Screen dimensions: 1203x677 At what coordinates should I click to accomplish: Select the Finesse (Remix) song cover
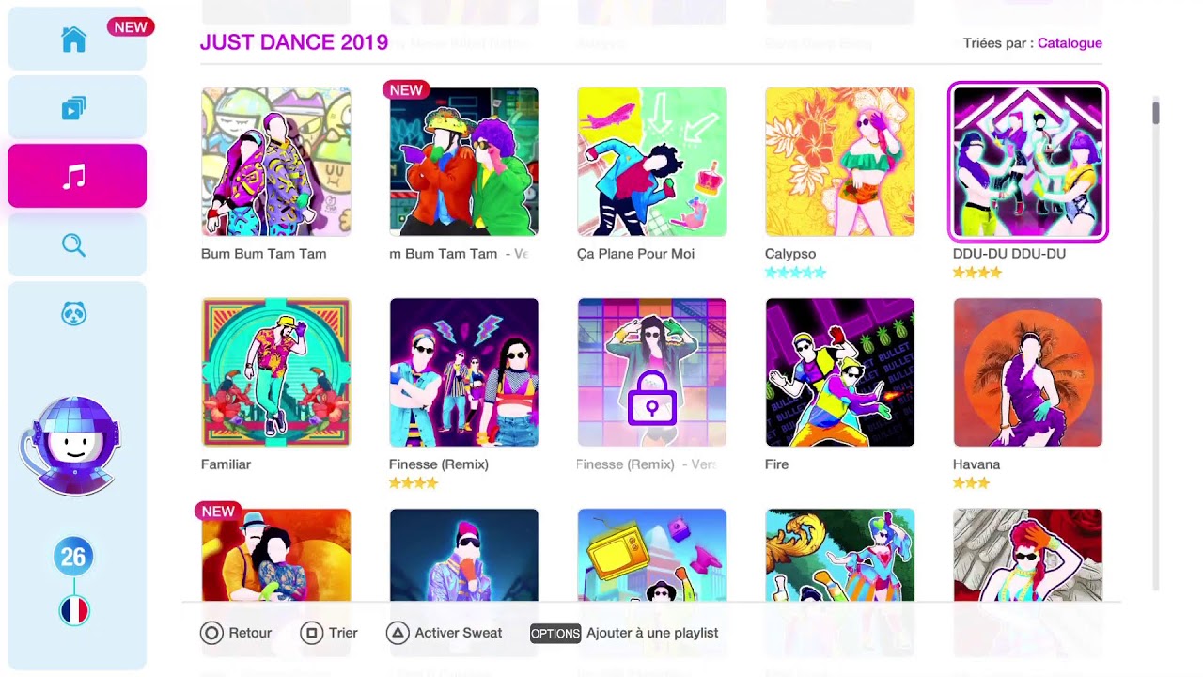[464, 372]
